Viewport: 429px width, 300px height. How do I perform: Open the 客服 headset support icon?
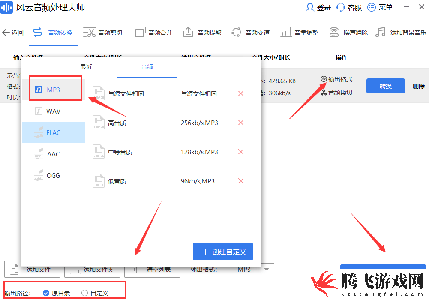point(340,7)
